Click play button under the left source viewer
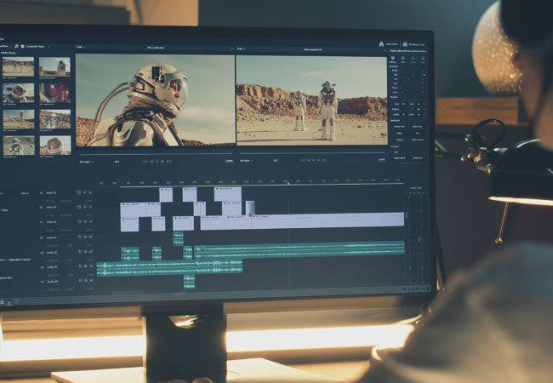This screenshot has width=553, height=383. tap(156, 160)
